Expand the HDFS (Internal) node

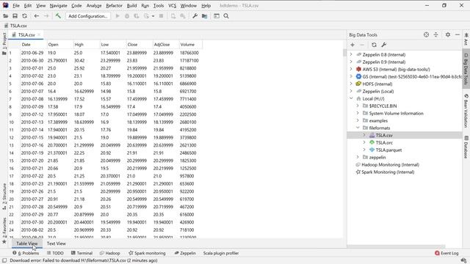point(351,84)
